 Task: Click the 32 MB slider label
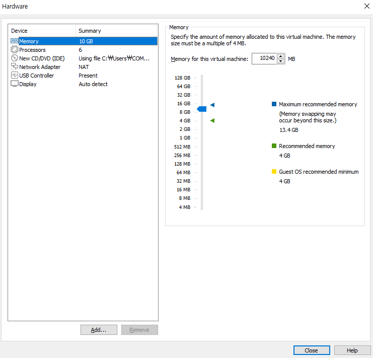pos(183,181)
